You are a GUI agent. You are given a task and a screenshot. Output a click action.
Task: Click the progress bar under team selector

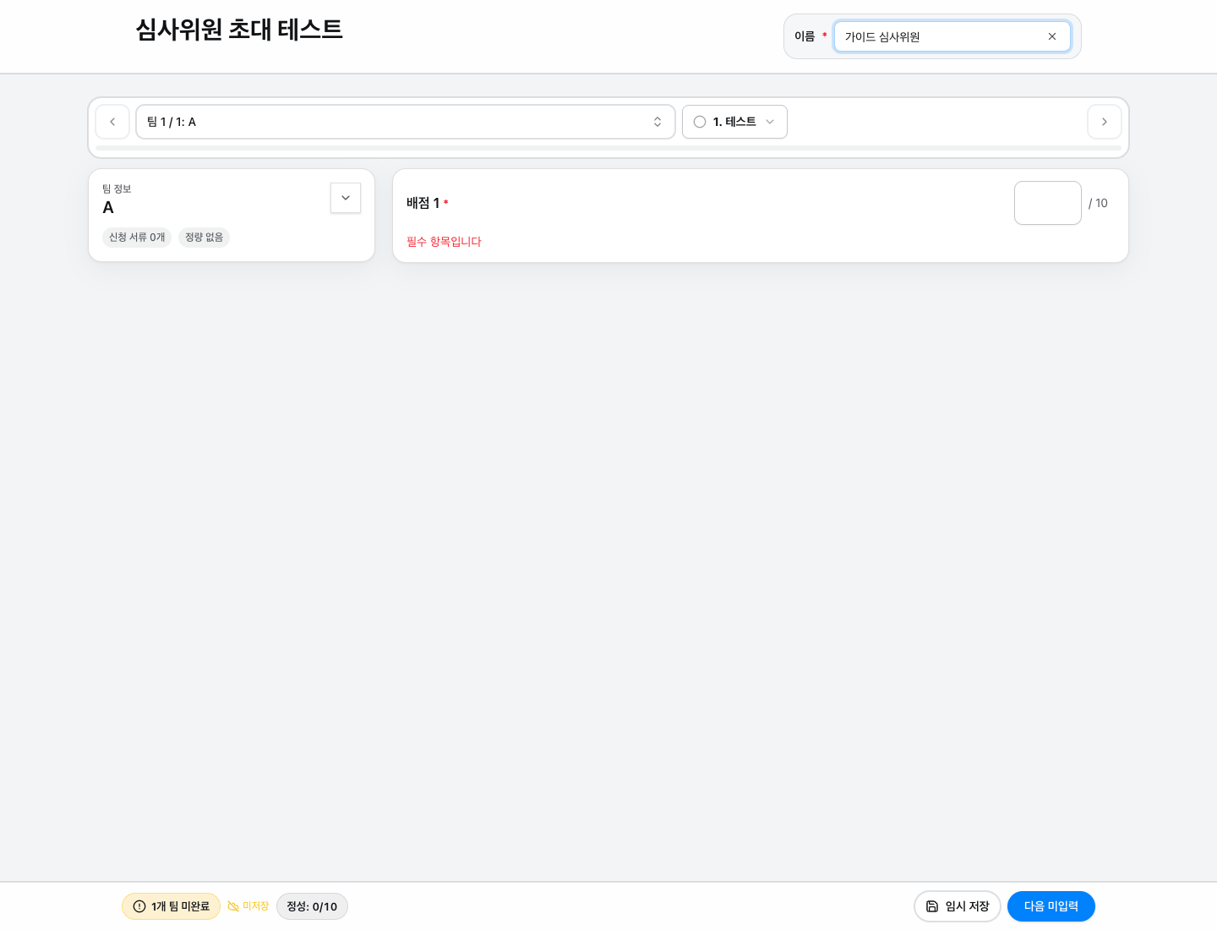(x=608, y=148)
